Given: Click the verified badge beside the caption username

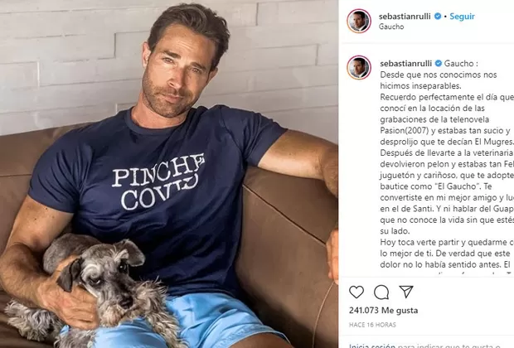Looking at the screenshot, I should (x=439, y=63).
